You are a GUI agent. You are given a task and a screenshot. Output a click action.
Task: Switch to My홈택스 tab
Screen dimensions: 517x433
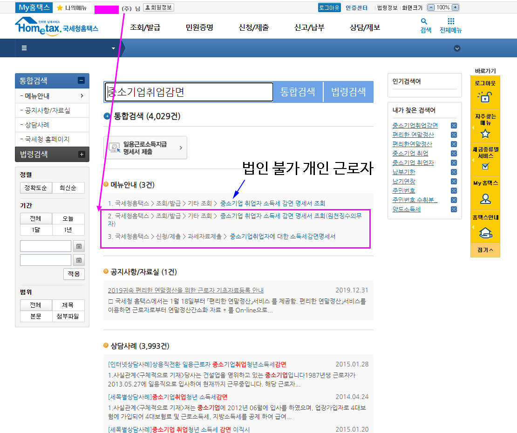[x=34, y=7]
